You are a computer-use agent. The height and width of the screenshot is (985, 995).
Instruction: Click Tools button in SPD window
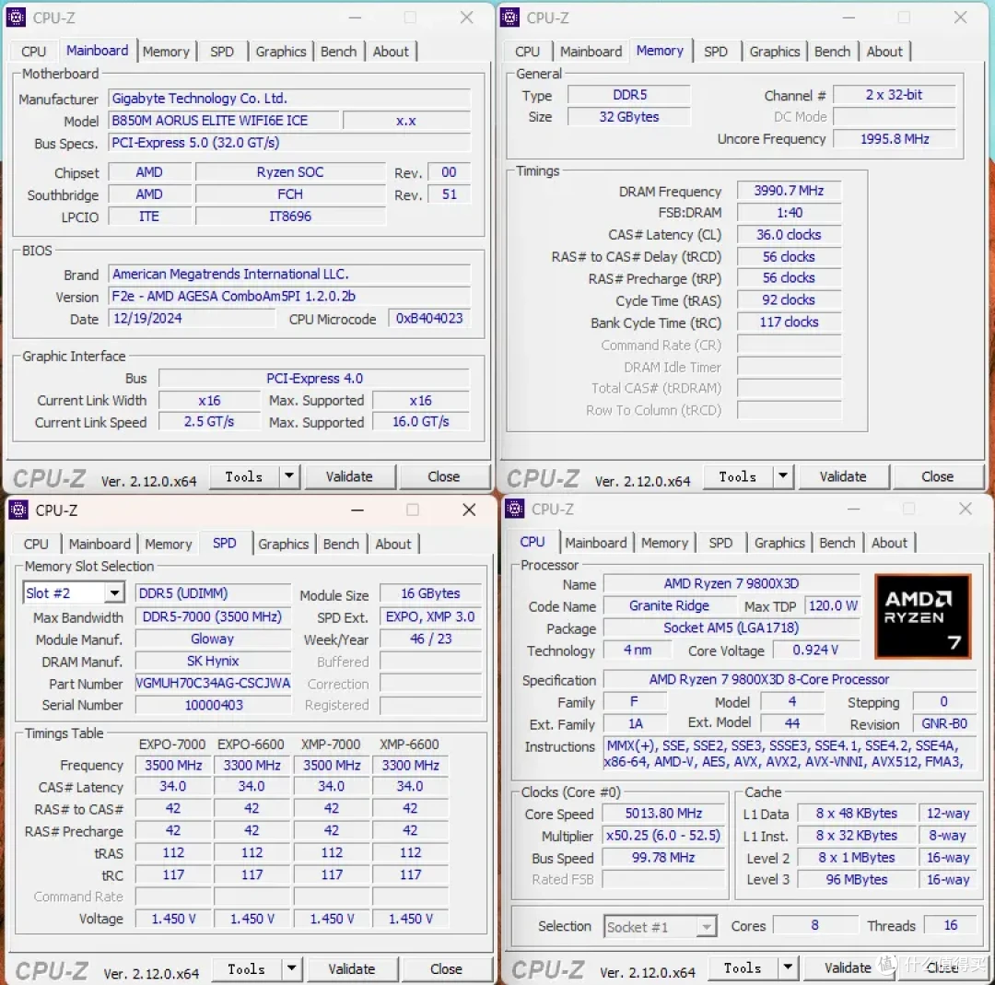[x=247, y=968]
